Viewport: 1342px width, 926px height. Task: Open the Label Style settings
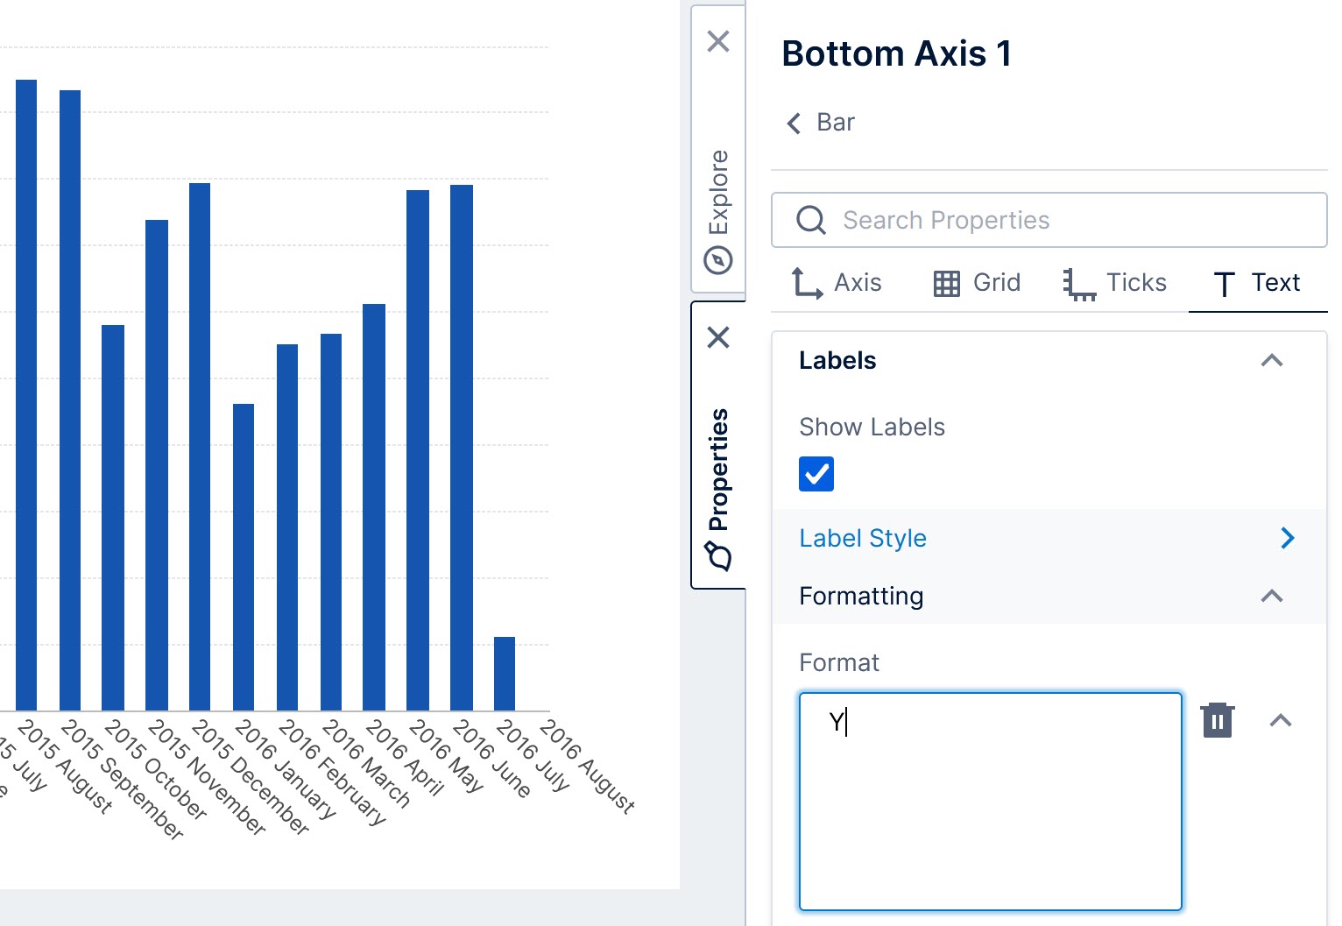(x=863, y=538)
